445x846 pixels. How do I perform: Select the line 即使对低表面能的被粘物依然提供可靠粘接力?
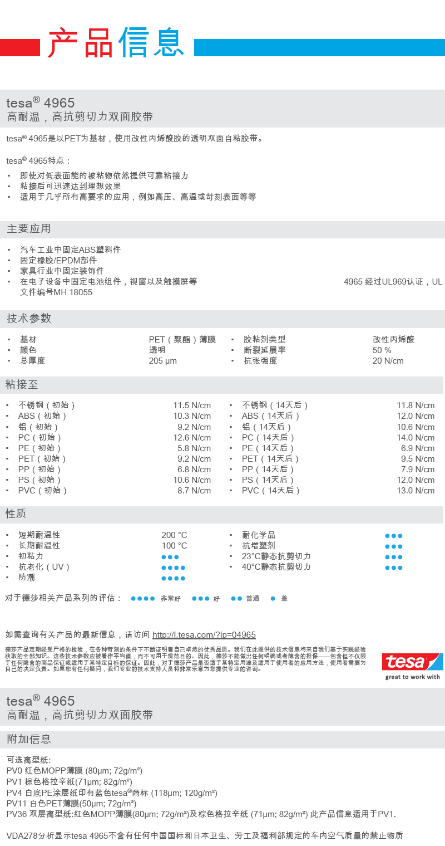pos(105,175)
